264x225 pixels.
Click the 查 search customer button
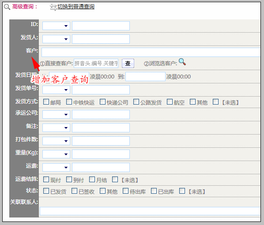128,63
